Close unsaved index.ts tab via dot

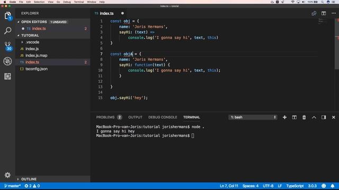pyautogui.click(x=122, y=13)
